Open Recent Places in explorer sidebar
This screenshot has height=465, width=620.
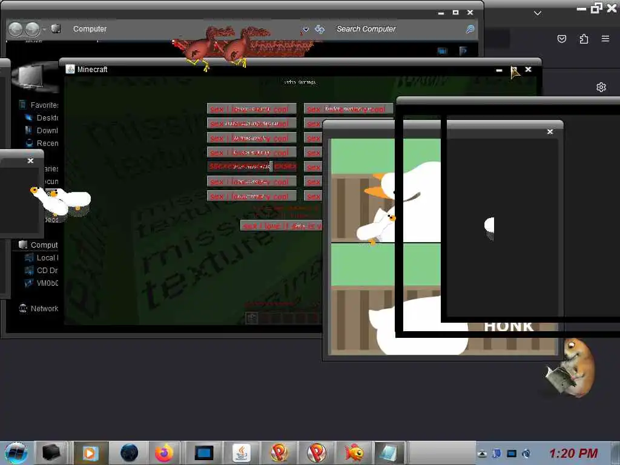(x=42, y=143)
